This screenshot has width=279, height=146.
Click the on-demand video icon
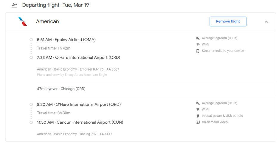197,122
